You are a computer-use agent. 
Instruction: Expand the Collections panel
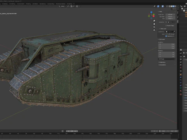coord(162,62)
